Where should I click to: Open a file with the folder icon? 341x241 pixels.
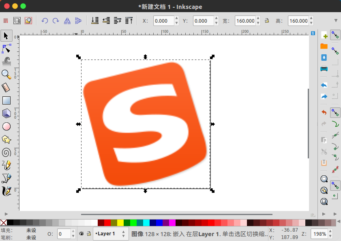coord(324,46)
